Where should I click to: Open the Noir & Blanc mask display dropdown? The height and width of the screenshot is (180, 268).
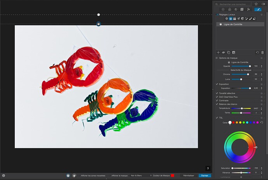pos(141,176)
